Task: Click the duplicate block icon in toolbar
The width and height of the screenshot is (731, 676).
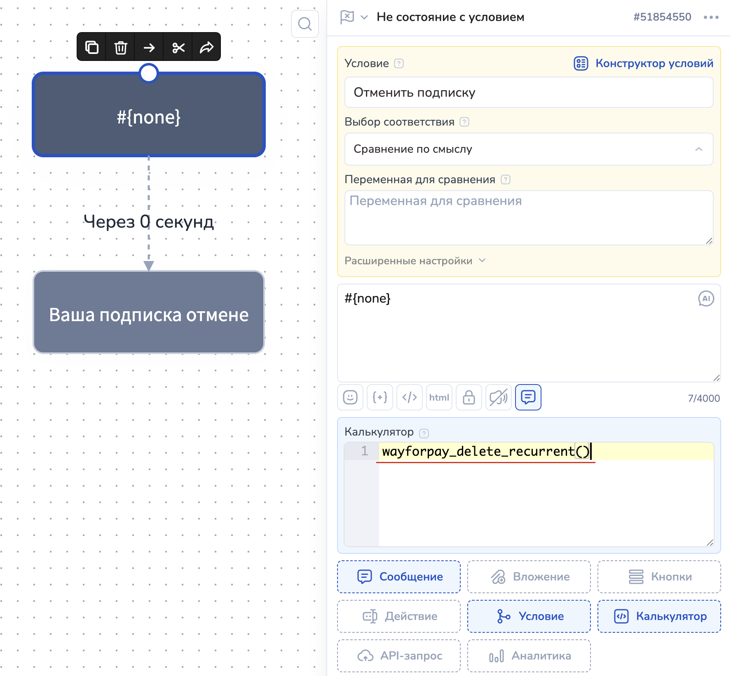Action: point(91,47)
